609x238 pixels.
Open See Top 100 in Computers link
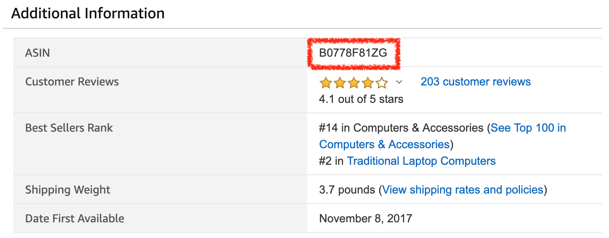pos(528,128)
